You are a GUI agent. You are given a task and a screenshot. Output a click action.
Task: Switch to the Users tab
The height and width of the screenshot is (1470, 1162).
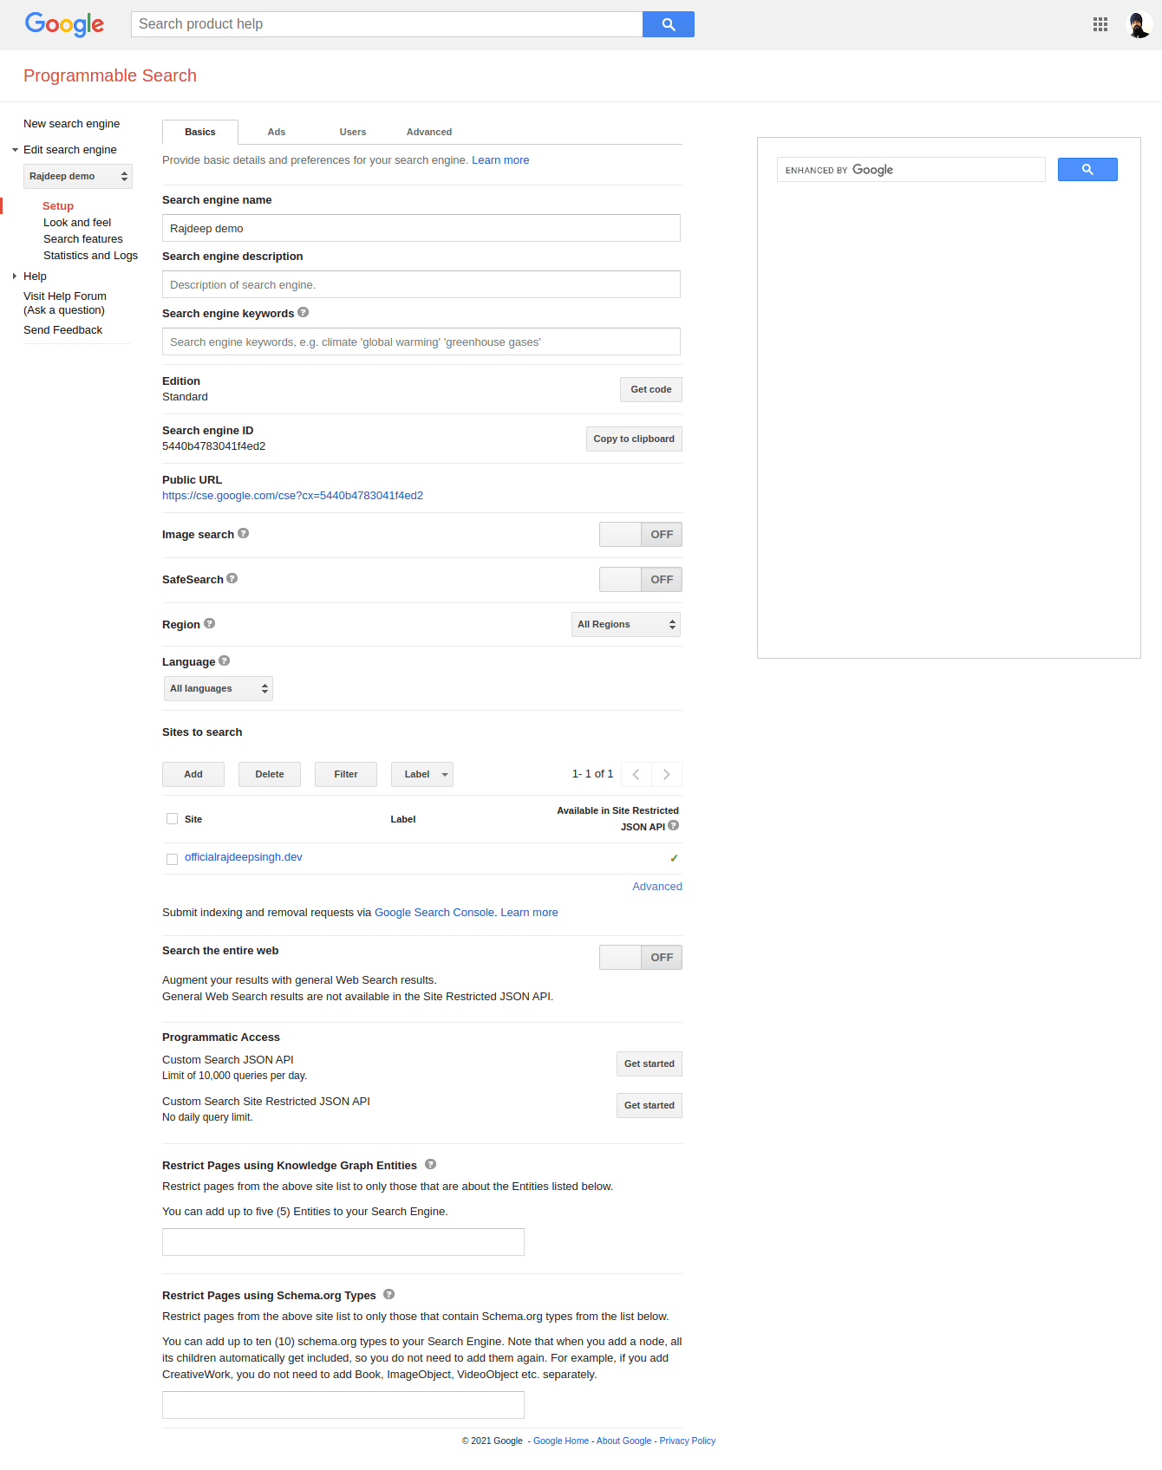tap(353, 132)
